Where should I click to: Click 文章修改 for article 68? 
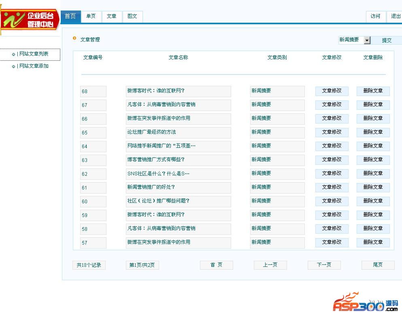332,91
